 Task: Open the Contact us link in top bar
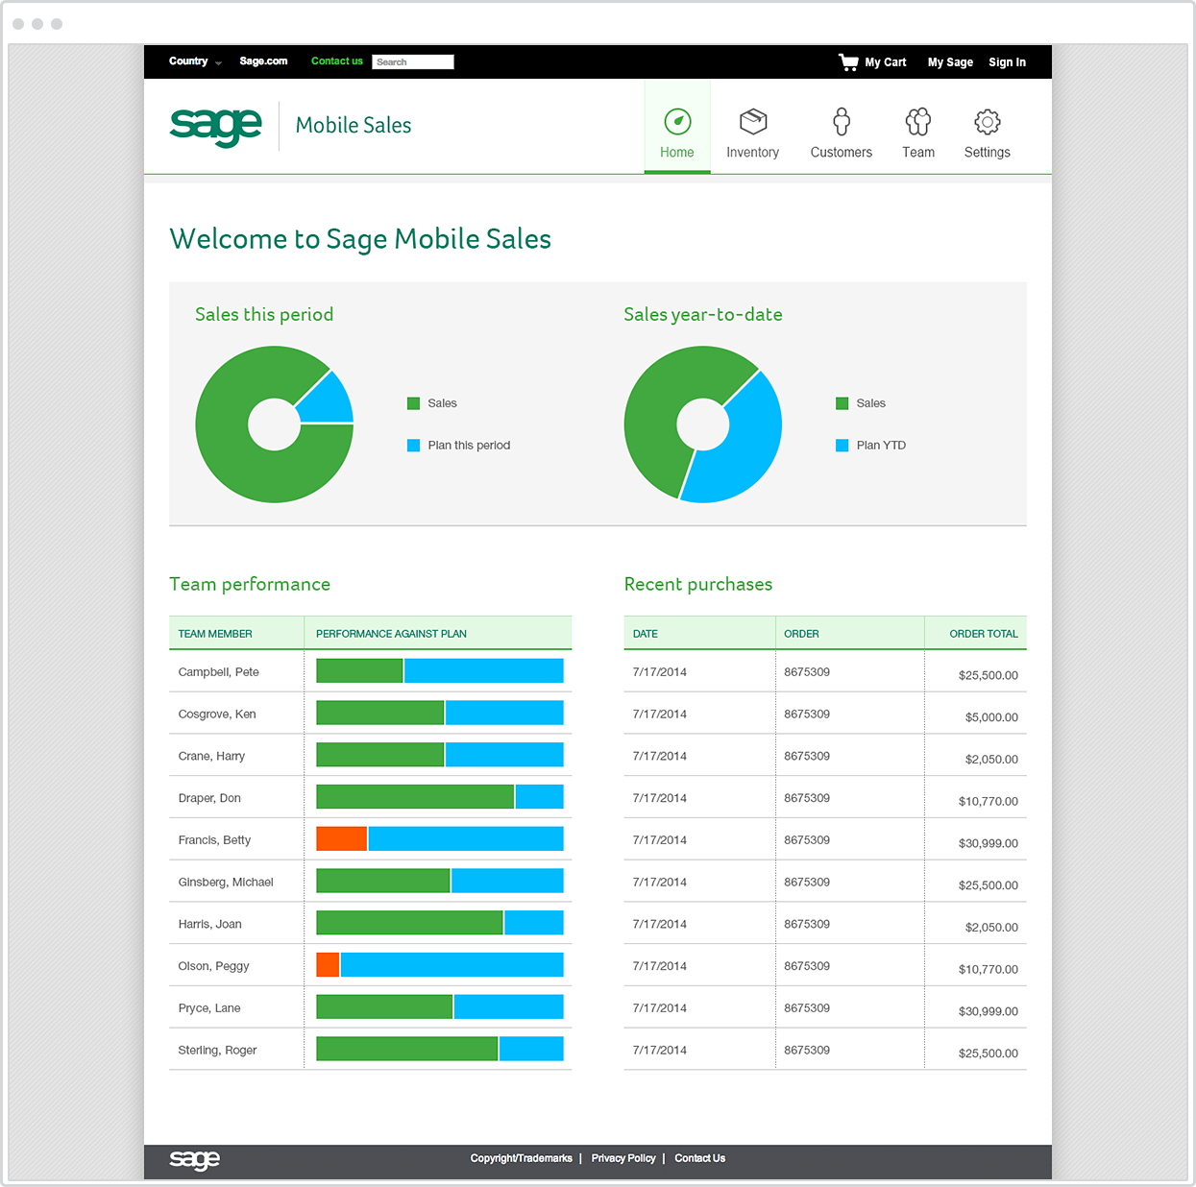[x=337, y=61]
